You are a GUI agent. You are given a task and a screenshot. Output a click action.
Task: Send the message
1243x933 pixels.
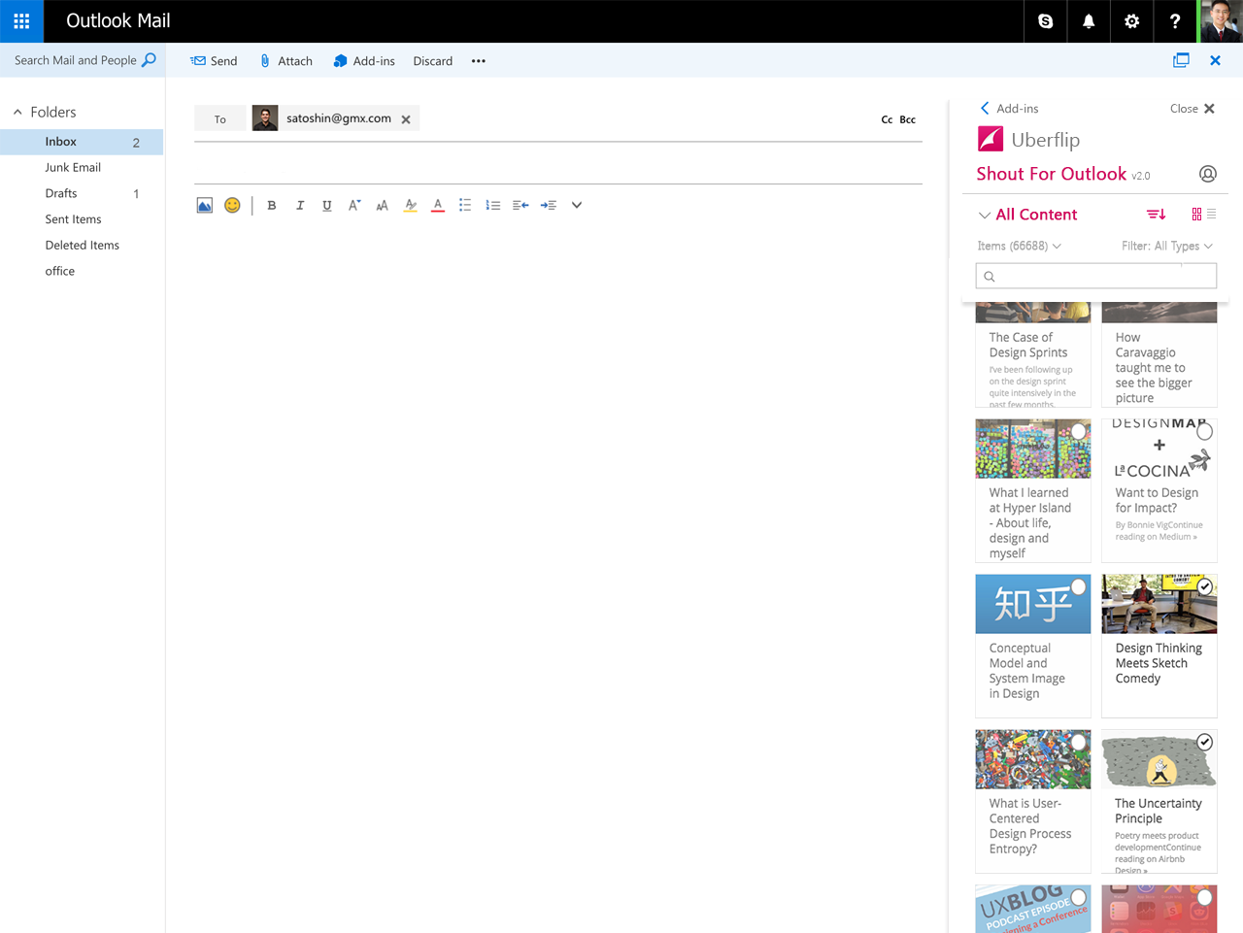coord(214,61)
